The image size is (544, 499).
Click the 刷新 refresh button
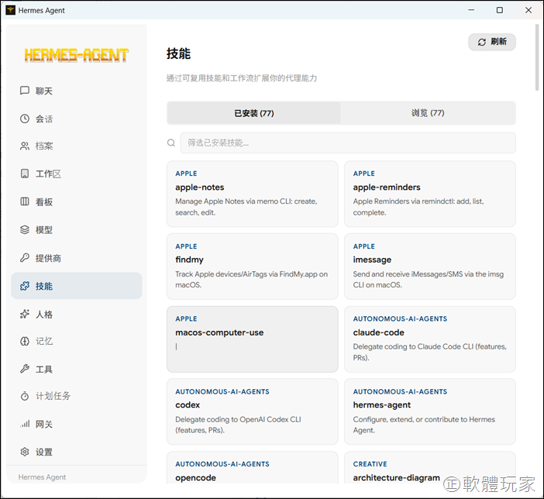(x=492, y=42)
